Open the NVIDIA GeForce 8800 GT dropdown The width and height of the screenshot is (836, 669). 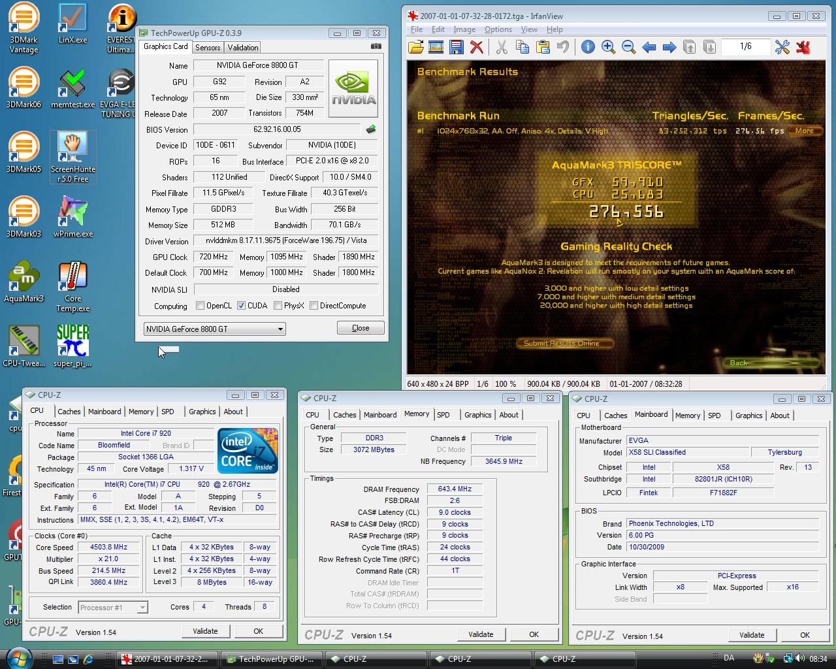pos(214,329)
